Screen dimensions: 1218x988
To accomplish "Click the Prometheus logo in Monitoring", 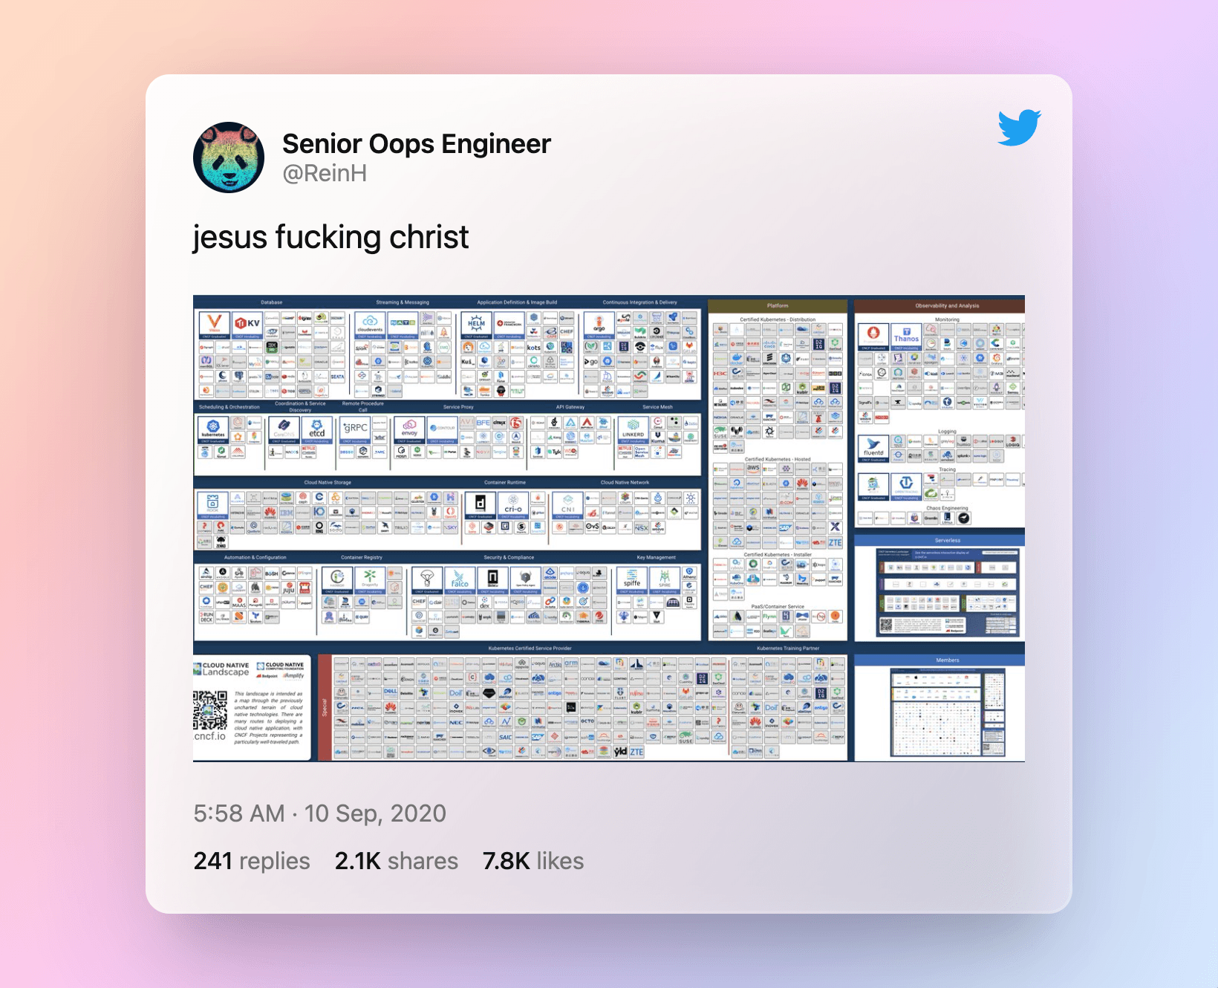I will (x=873, y=337).
